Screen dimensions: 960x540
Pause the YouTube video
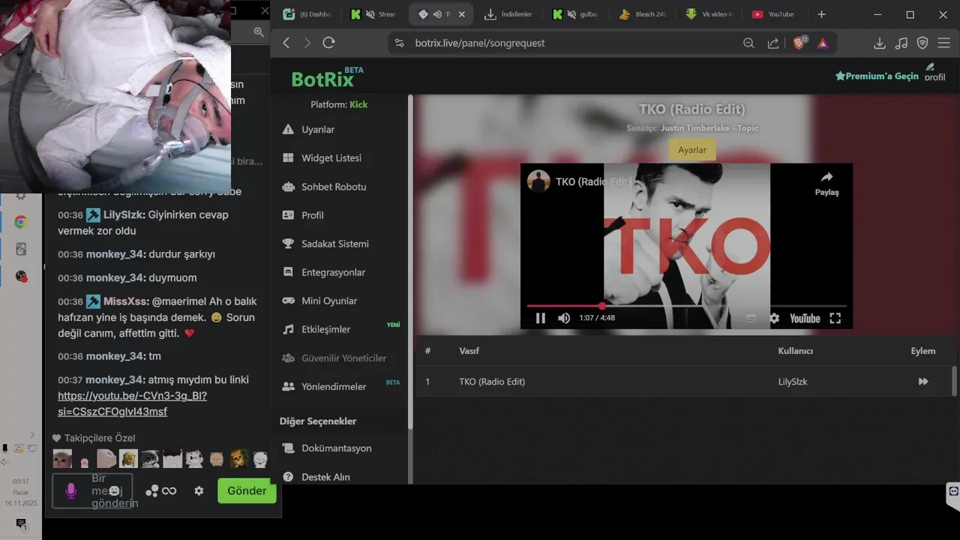point(540,318)
